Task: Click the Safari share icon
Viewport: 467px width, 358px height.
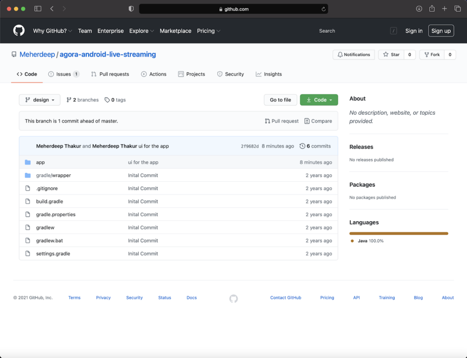Action: (x=432, y=8)
